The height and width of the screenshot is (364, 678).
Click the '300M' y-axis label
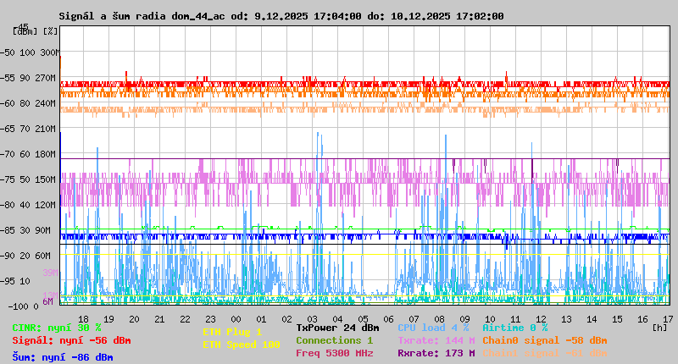(x=50, y=52)
